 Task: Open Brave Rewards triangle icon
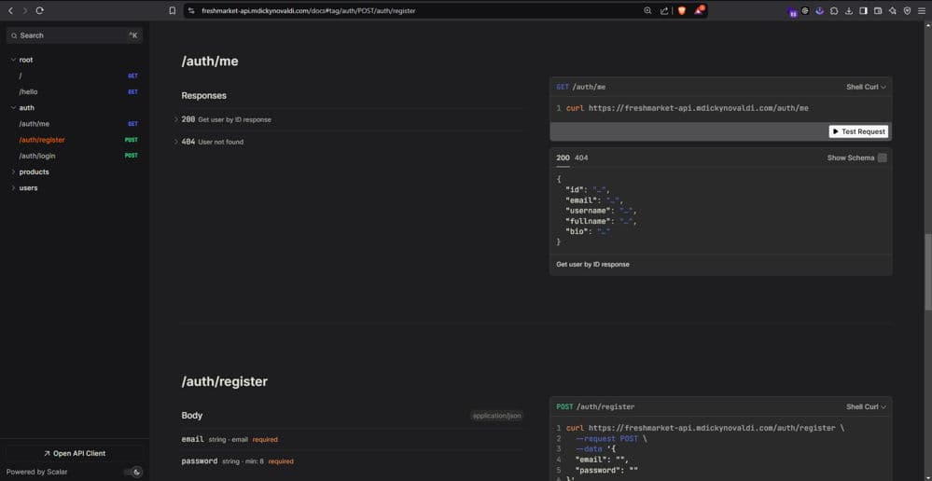699,10
